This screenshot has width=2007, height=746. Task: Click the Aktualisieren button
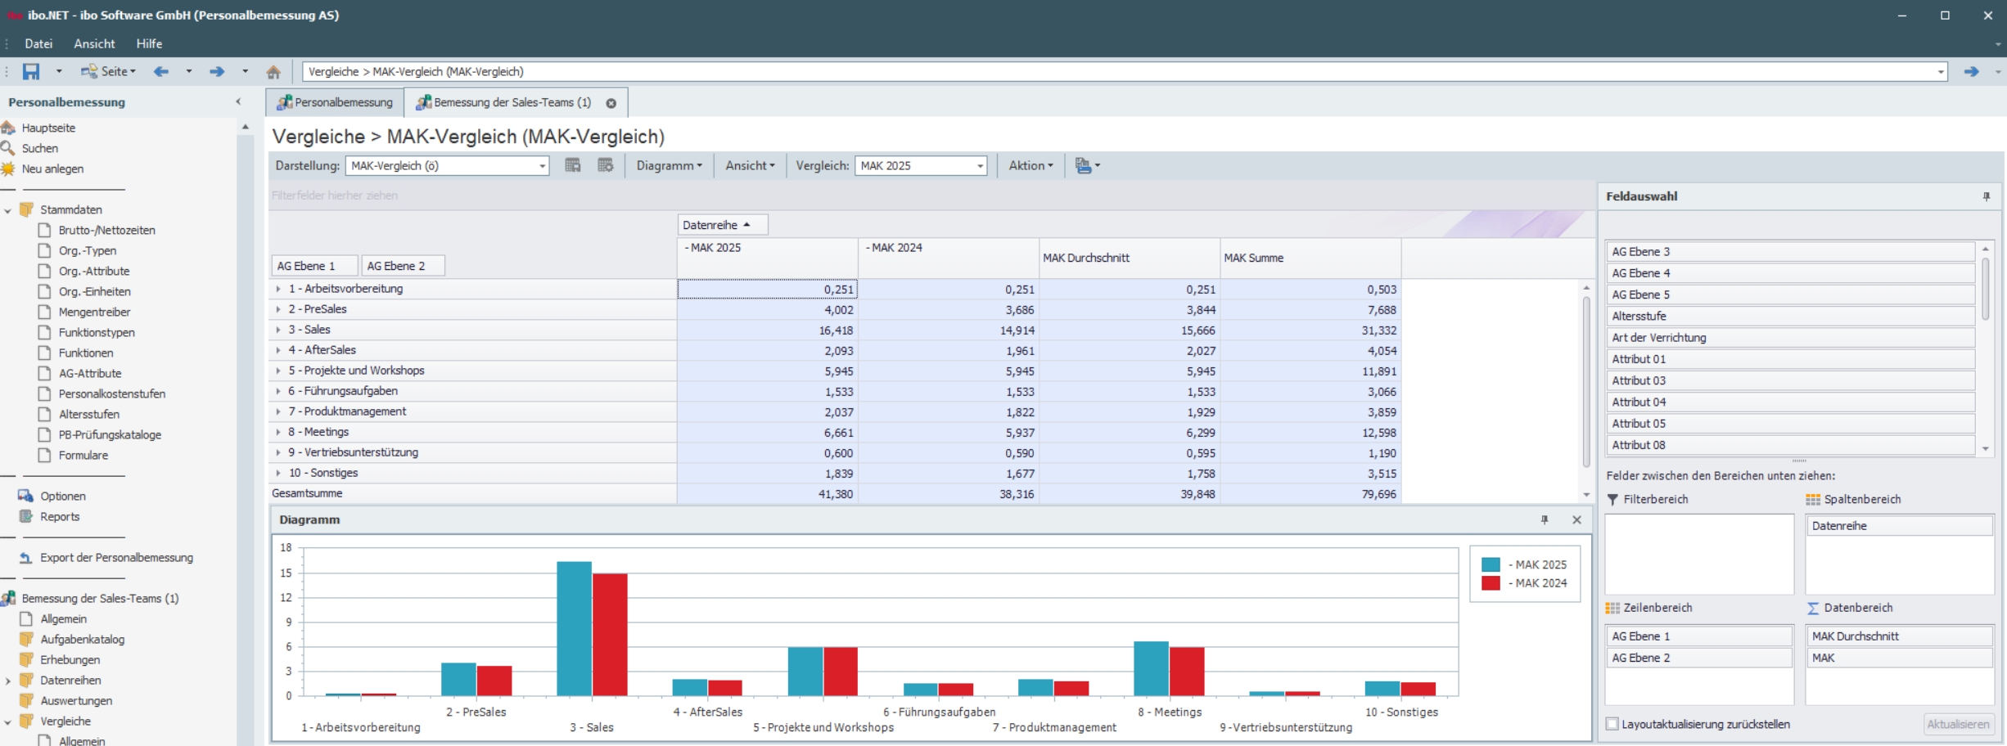[1957, 724]
